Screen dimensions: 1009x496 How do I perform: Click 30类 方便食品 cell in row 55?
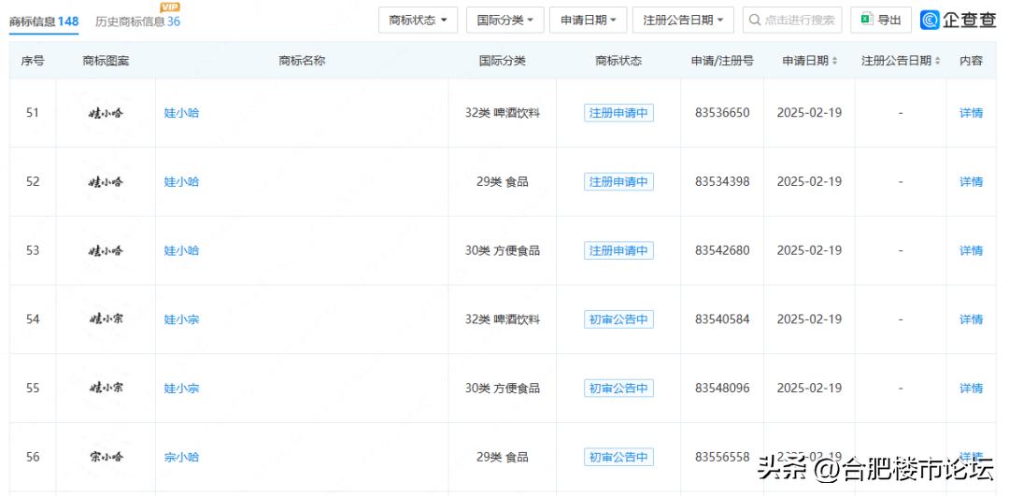(x=503, y=389)
